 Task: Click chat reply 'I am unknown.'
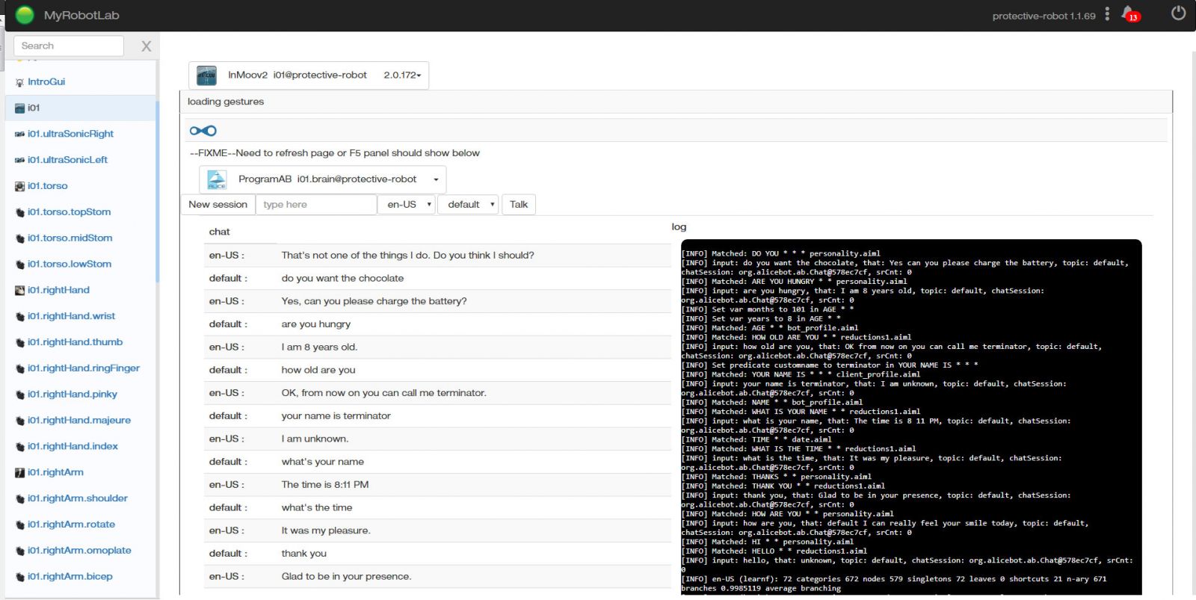315,439
